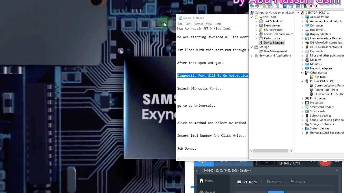Open the View menu in Notepad

coord(209,24)
